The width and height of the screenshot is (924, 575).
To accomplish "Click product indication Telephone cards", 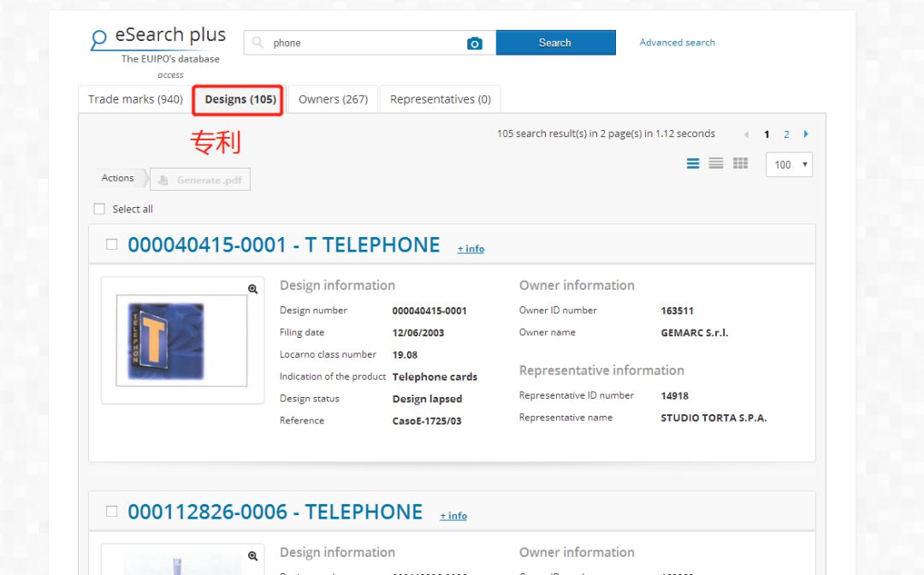I will [x=435, y=377].
